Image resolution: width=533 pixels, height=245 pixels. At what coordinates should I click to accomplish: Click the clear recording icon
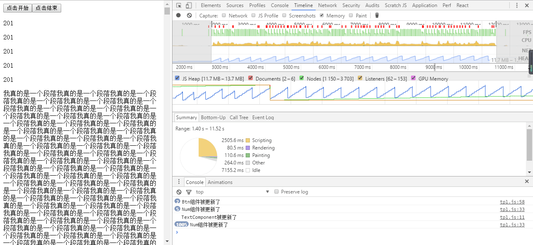coord(189,15)
